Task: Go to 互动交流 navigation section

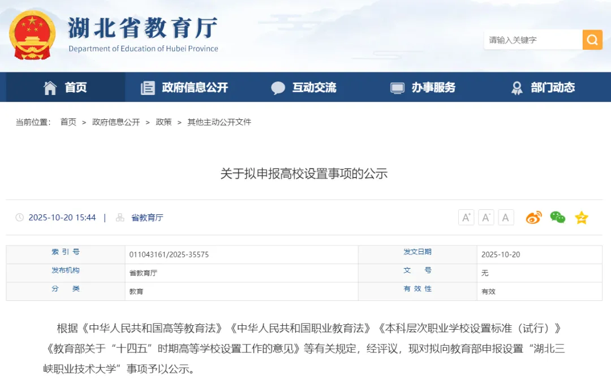Action: (304, 88)
